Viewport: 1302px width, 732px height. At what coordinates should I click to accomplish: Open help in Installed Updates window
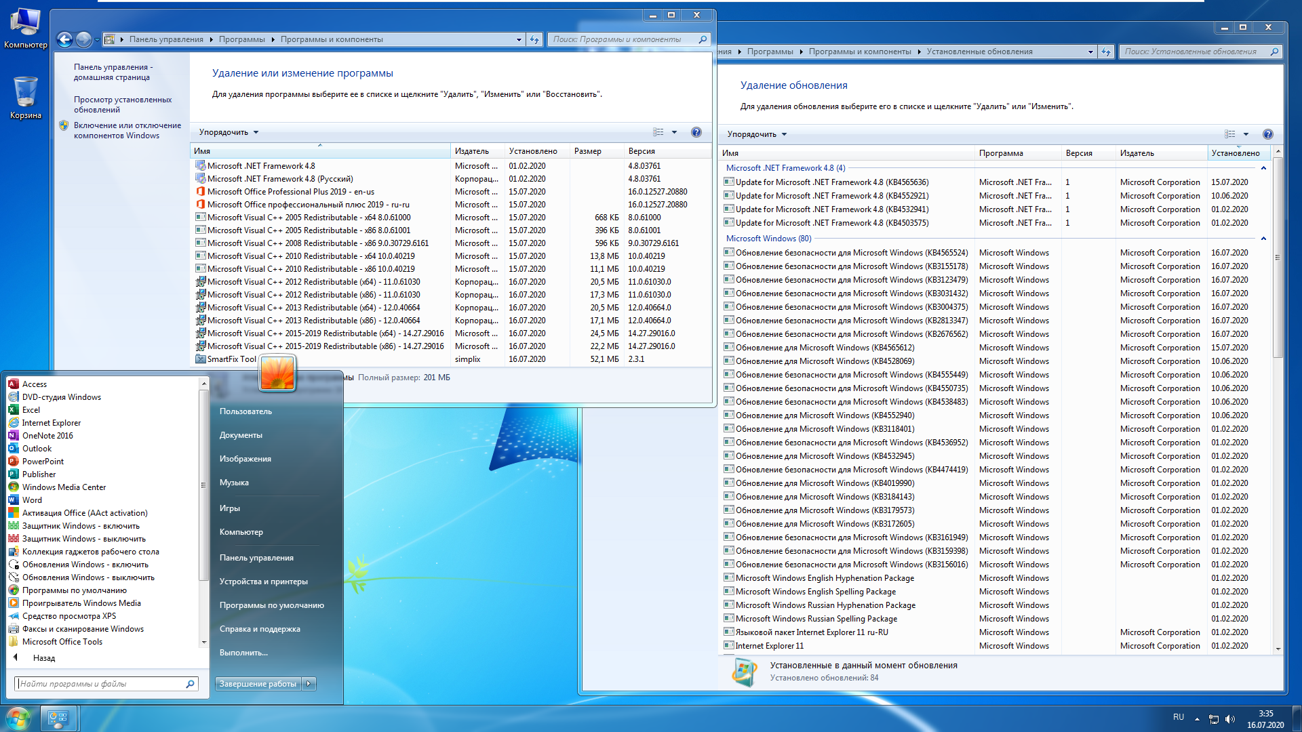point(1267,134)
